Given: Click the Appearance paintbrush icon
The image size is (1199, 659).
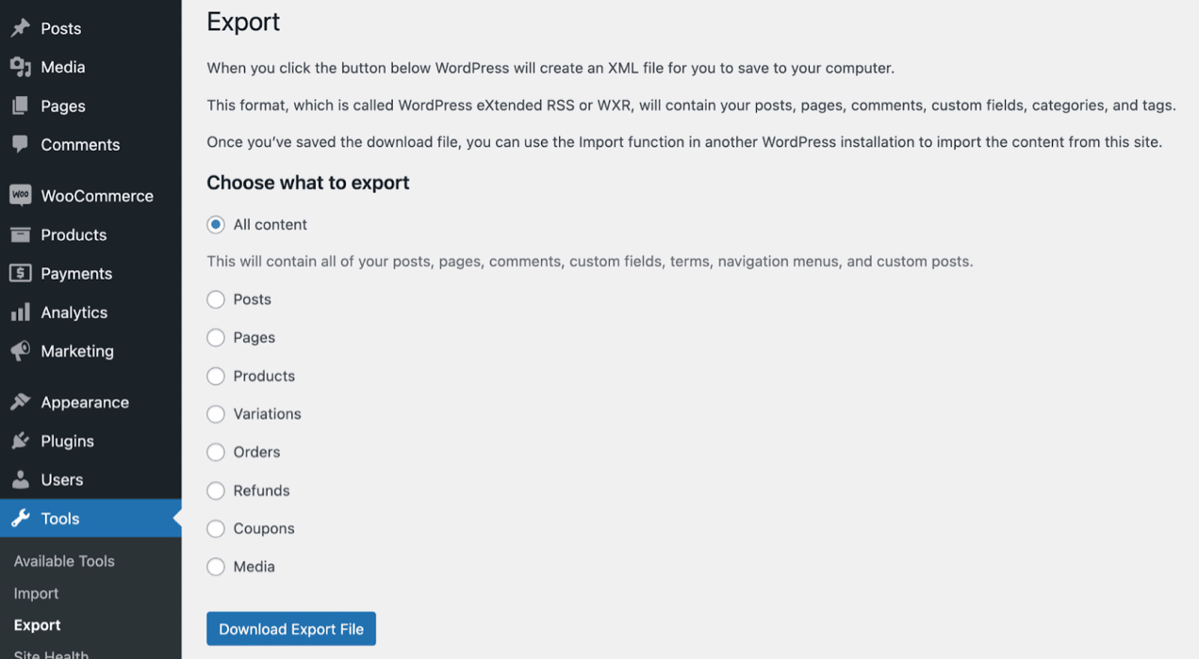Looking at the screenshot, I should coord(20,402).
